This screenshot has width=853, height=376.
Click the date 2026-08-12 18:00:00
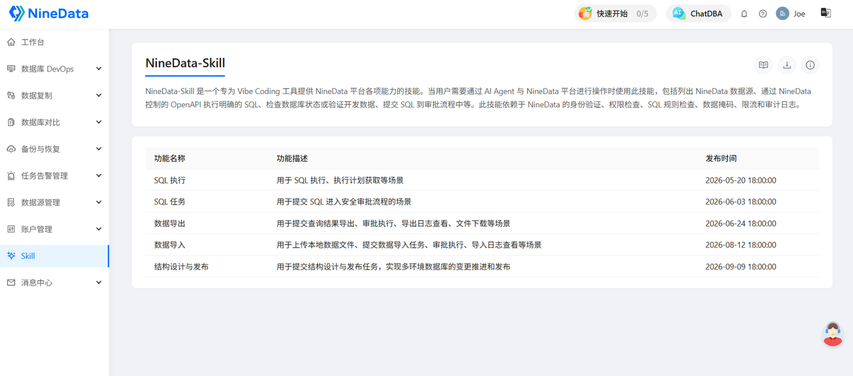pos(741,245)
